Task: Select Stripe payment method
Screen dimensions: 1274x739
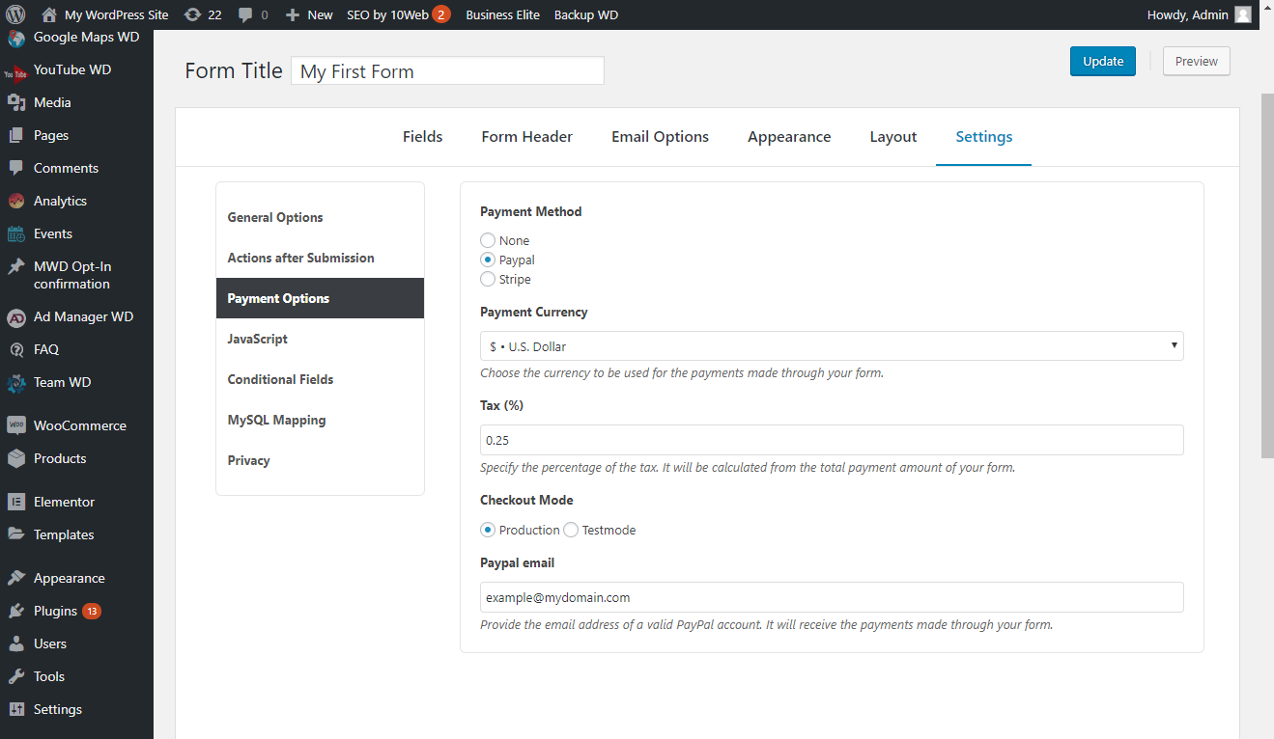Action: [x=488, y=279]
